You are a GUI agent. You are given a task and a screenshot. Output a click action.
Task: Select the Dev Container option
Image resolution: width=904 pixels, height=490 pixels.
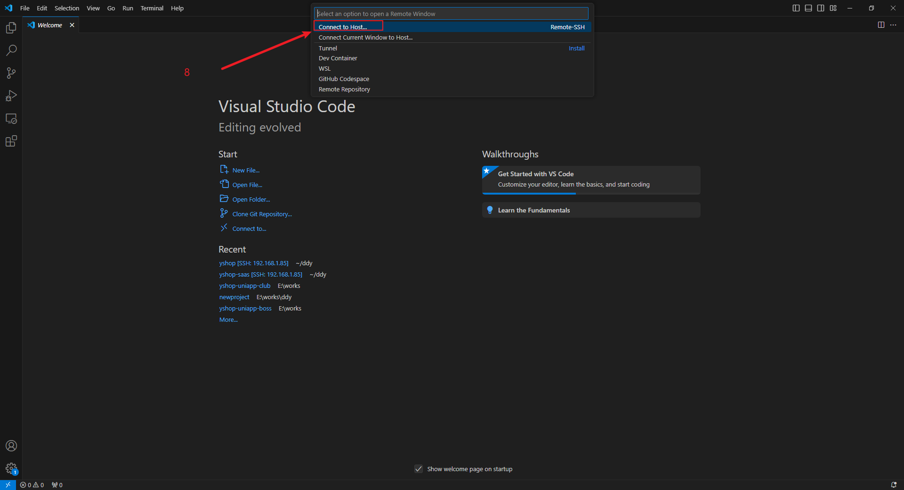tap(452, 58)
